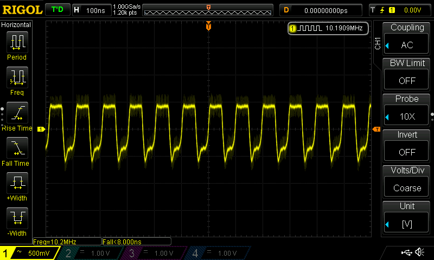Viewport: 434px width, 260px height.
Task: Click the 10.1909MHz frequency counter readout
Action: (x=328, y=28)
